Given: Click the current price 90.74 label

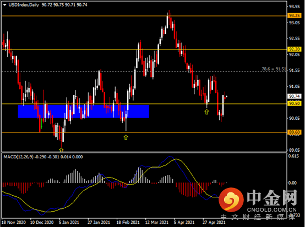Looking at the screenshot, I should [295, 96].
